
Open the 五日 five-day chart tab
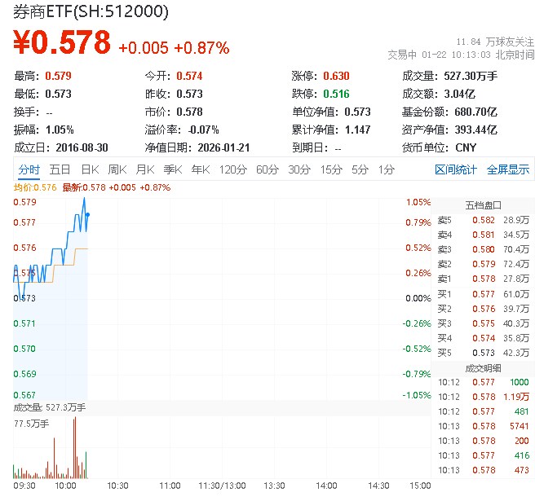coord(60,169)
